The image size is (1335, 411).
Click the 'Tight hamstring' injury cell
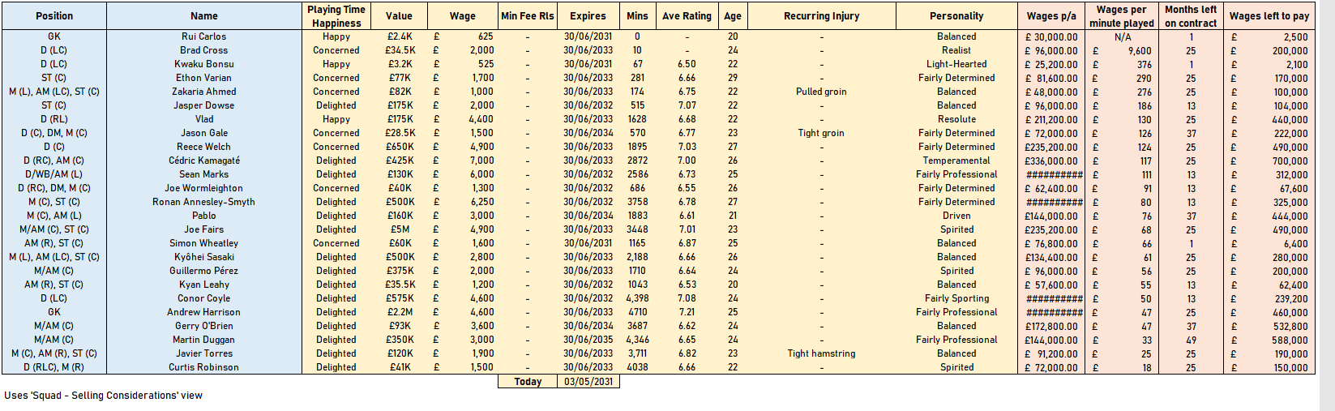821,353
